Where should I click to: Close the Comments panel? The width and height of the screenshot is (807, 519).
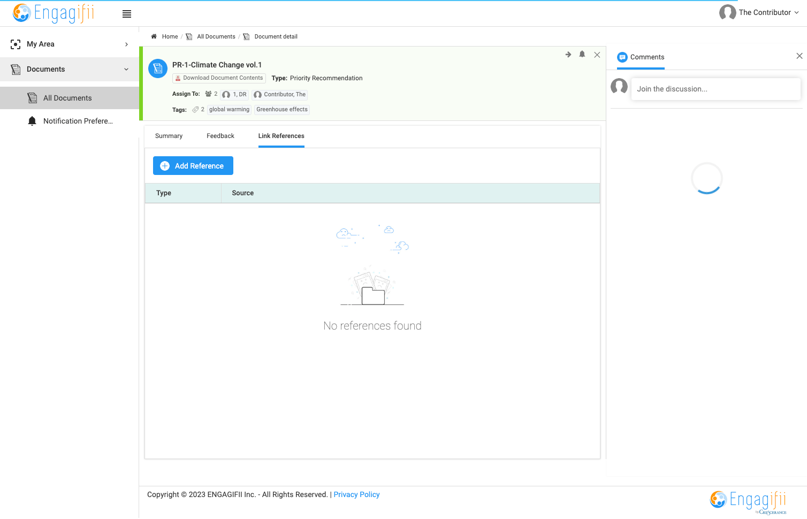click(x=800, y=56)
